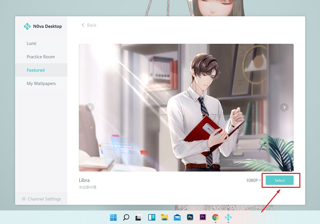Go back using the Back arrow
Viewport: 320px width, 224px height.
(89, 25)
